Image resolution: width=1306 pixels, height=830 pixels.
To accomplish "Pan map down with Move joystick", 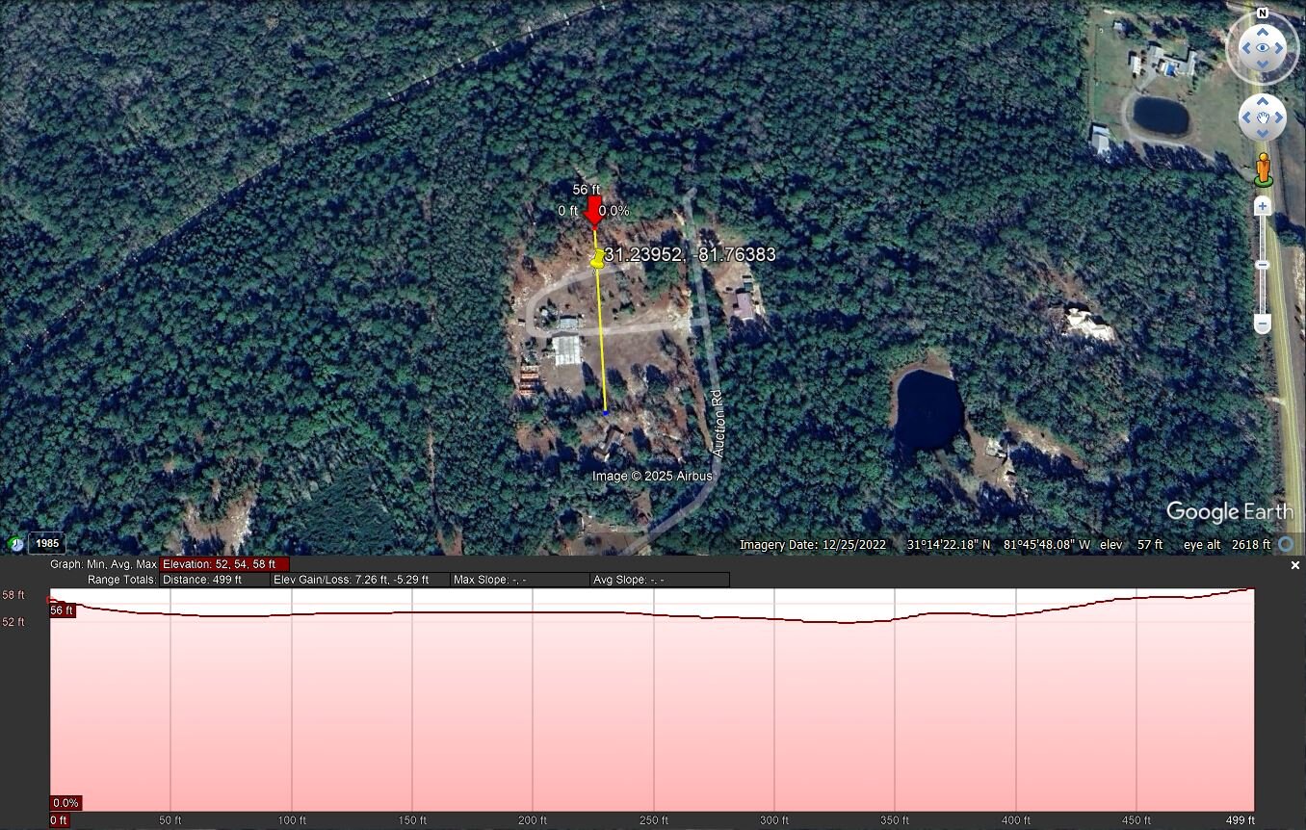I will 1263,134.
